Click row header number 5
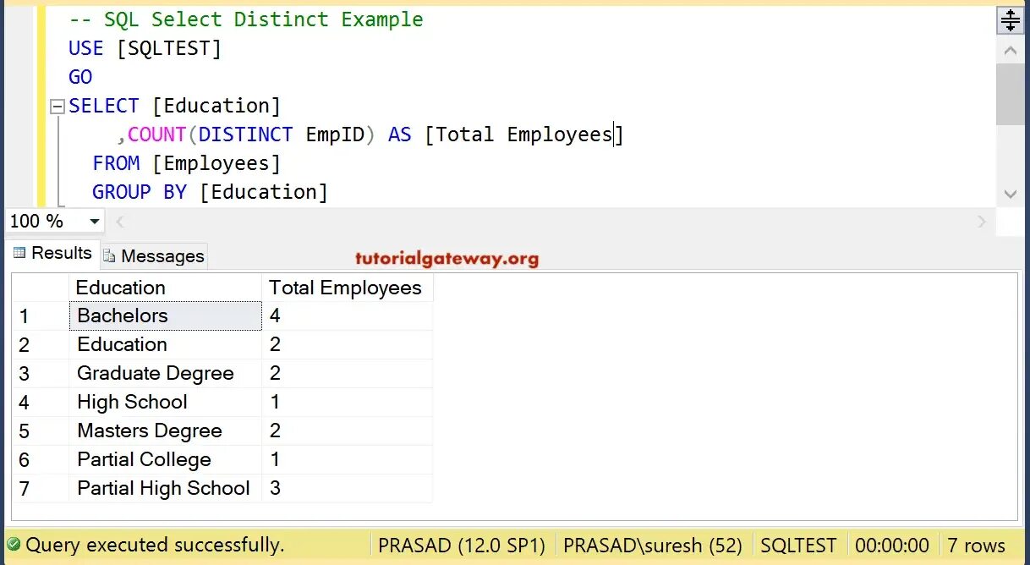1030x565 pixels. (x=40, y=431)
